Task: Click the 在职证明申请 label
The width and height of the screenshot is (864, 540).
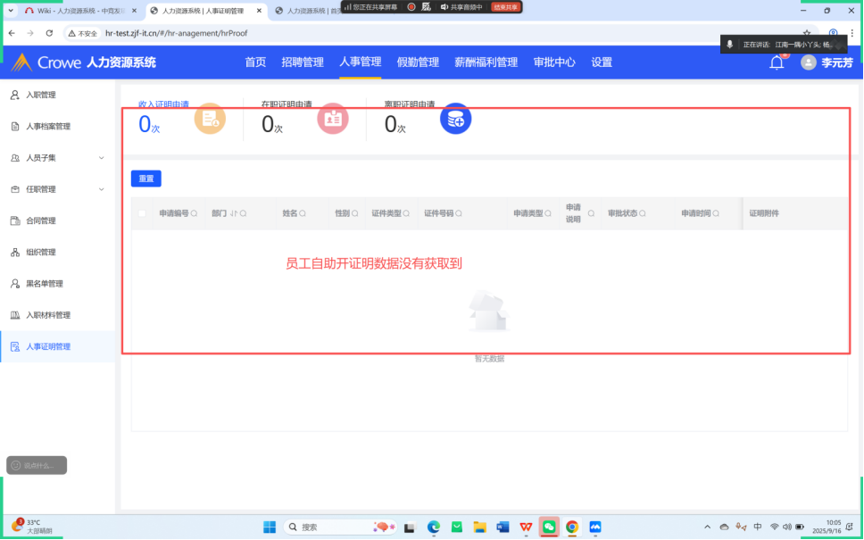Action: tap(287, 104)
